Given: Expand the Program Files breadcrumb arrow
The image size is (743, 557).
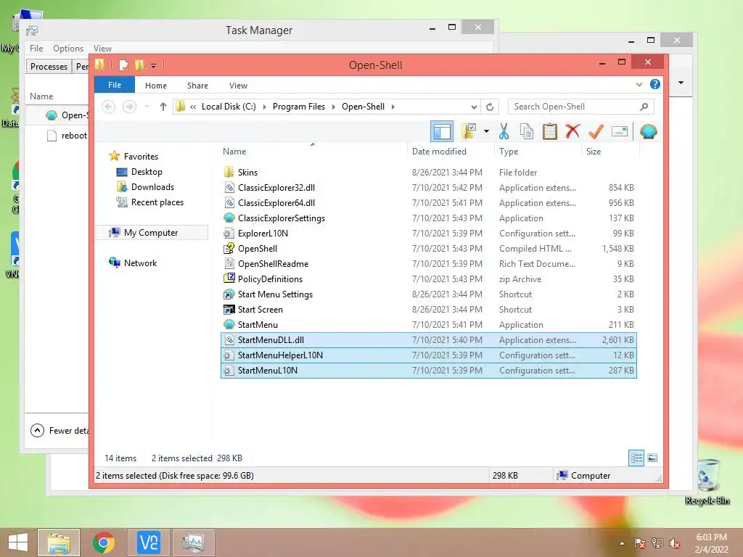Looking at the screenshot, I should [x=333, y=107].
